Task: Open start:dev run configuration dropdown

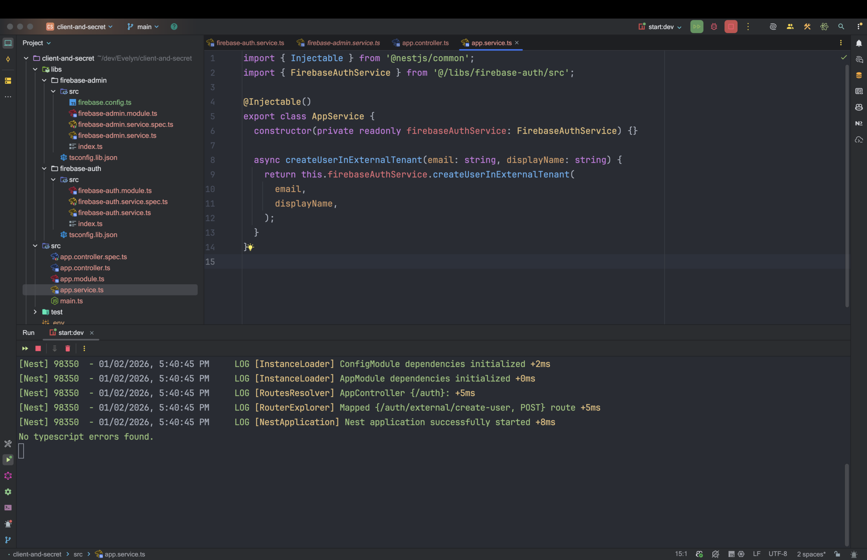Action: click(660, 26)
